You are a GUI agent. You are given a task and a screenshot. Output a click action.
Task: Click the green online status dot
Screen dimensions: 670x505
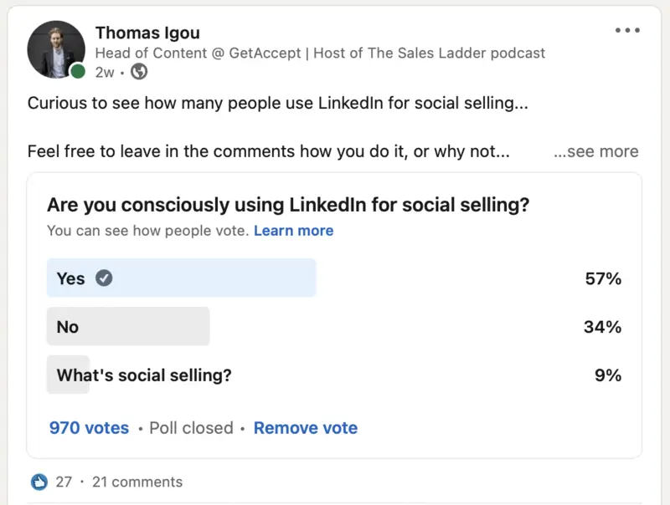click(x=78, y=71)
